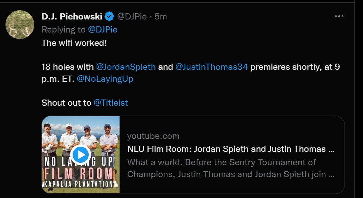Visit the @JustinThomas34 profile mention
Viewport: 363px width, 198px height.
[211, 67]
